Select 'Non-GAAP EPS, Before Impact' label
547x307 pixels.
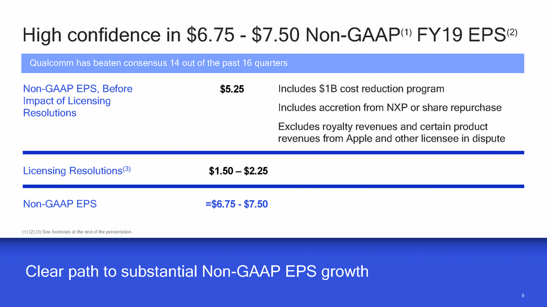coord(78,101)
